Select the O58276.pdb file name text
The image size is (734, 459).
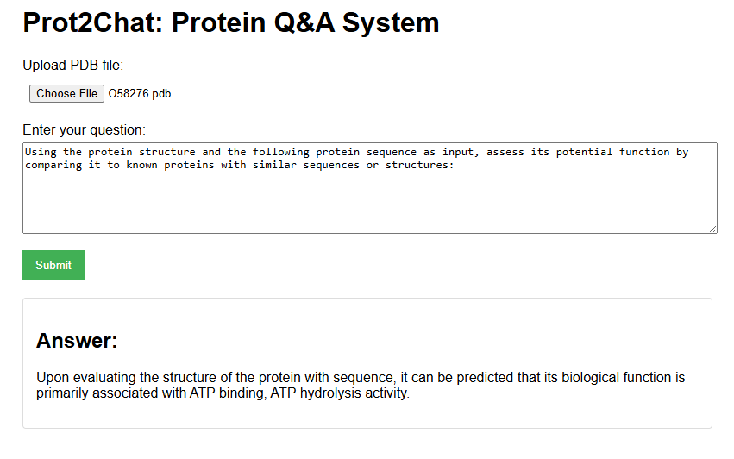(x=140, y=94)
